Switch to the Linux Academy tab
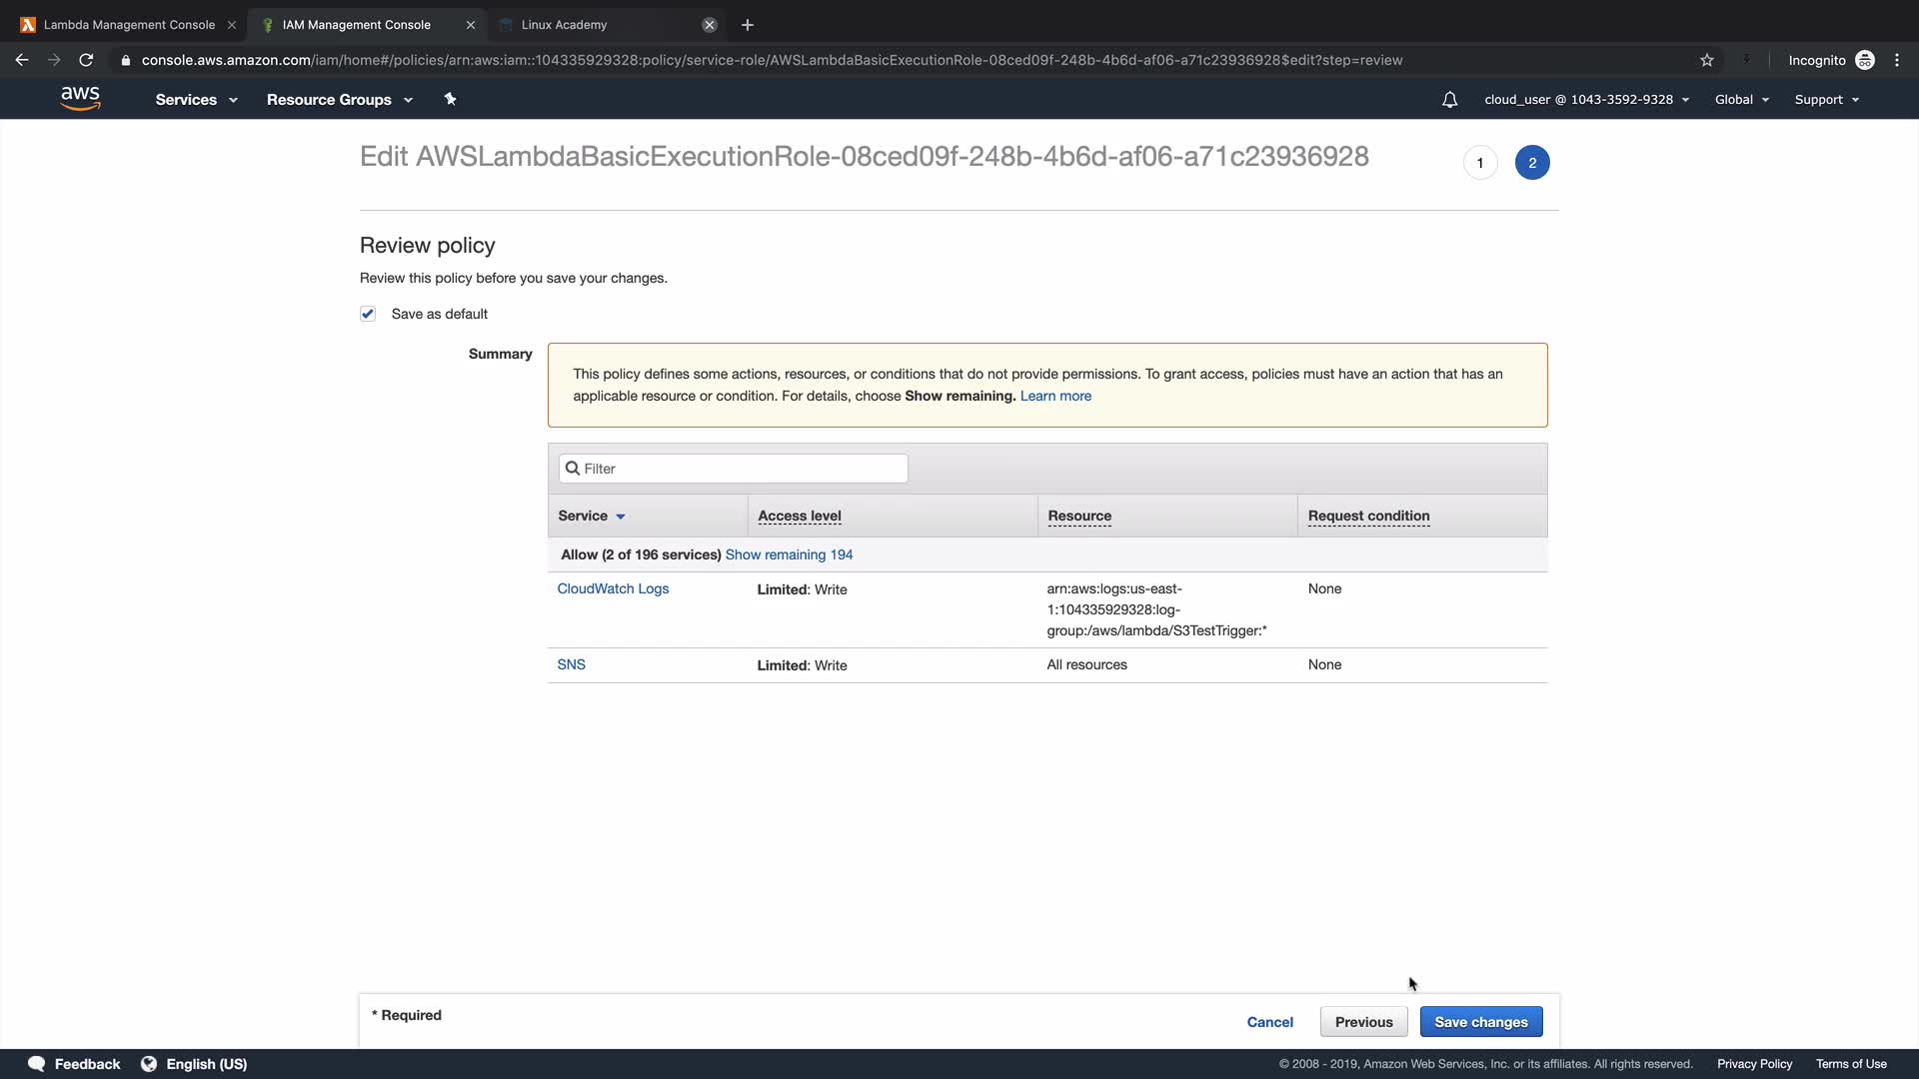The image size is (1919, 1079). coord(564,25)
